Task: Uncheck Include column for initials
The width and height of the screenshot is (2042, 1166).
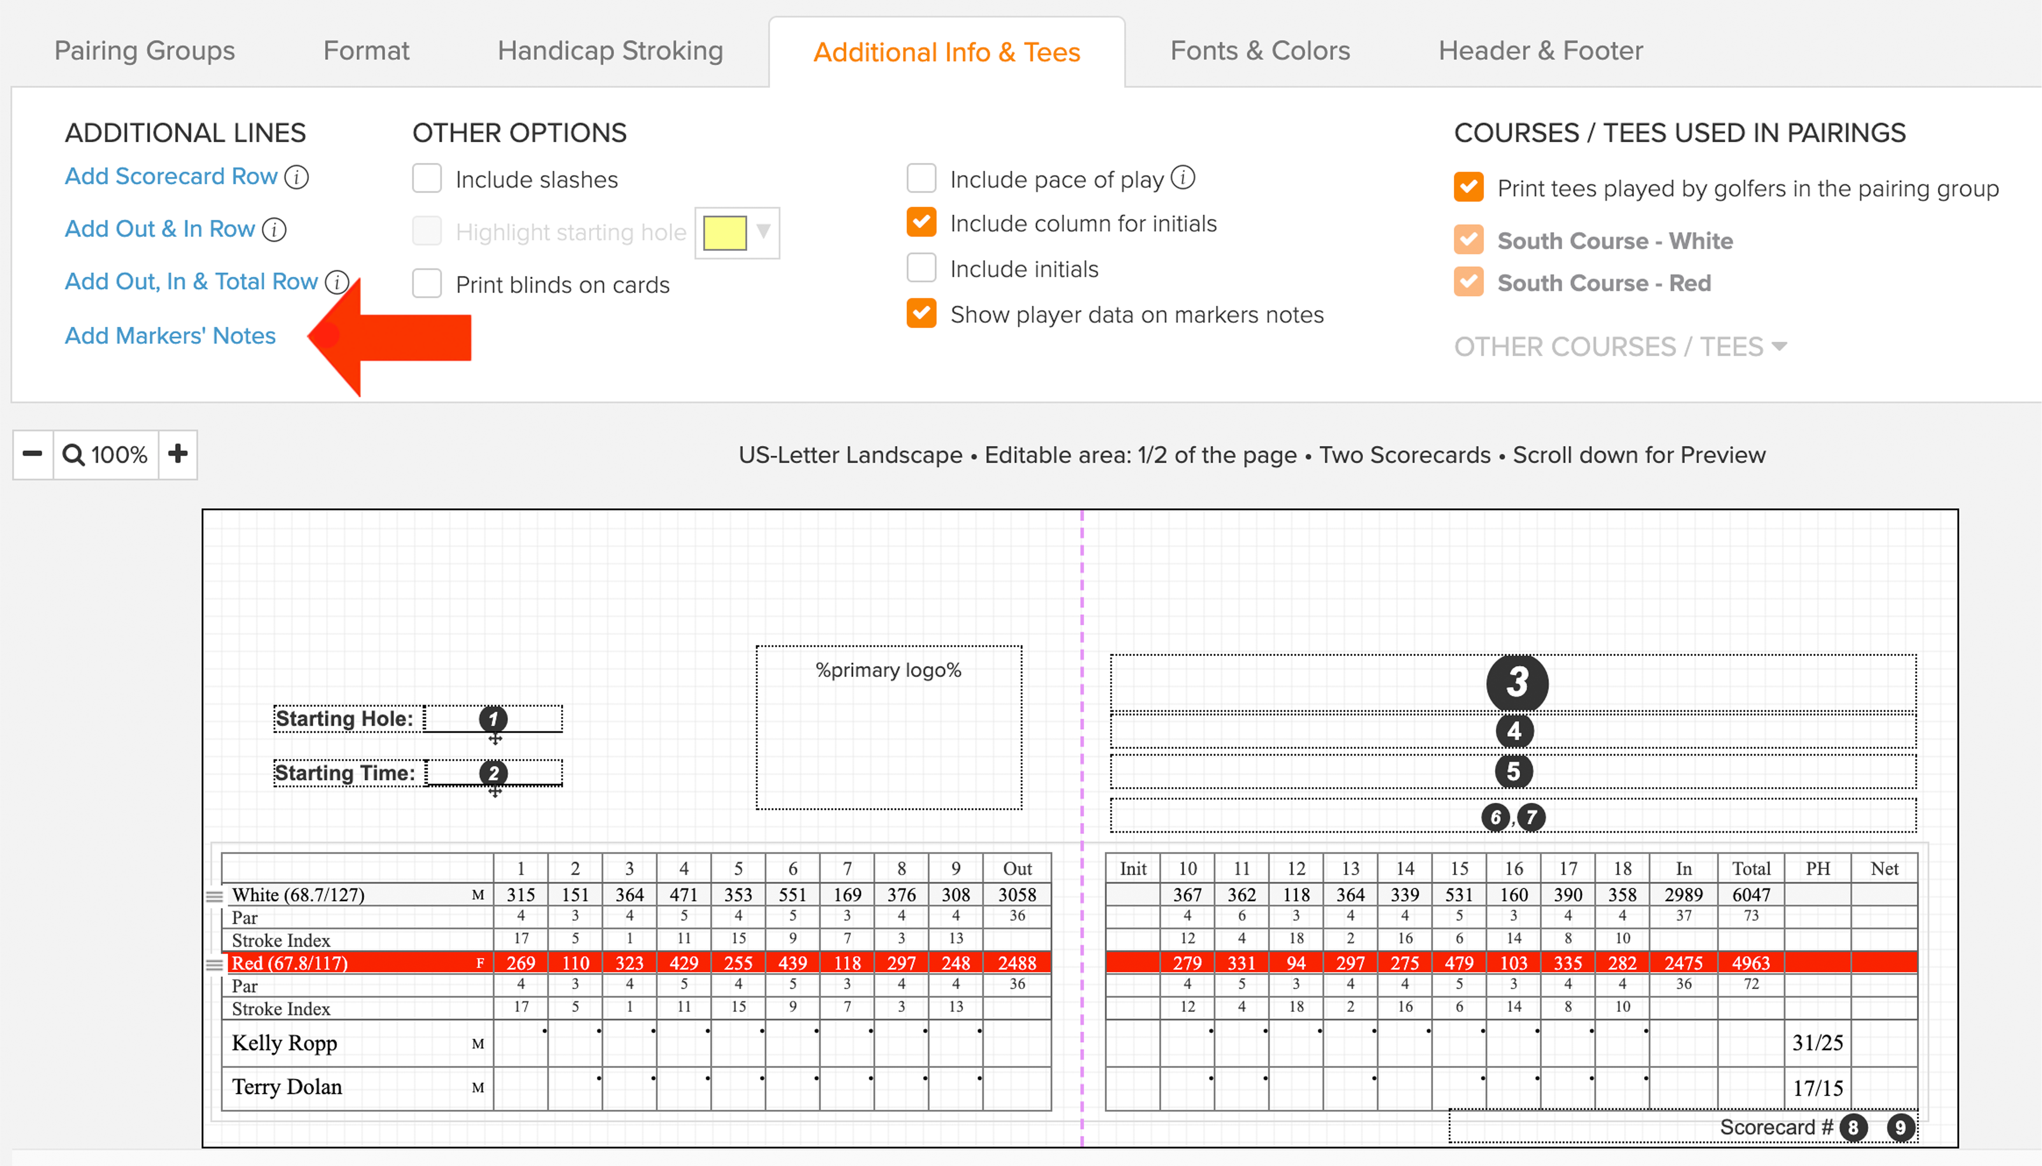Action: pos(921,223)
